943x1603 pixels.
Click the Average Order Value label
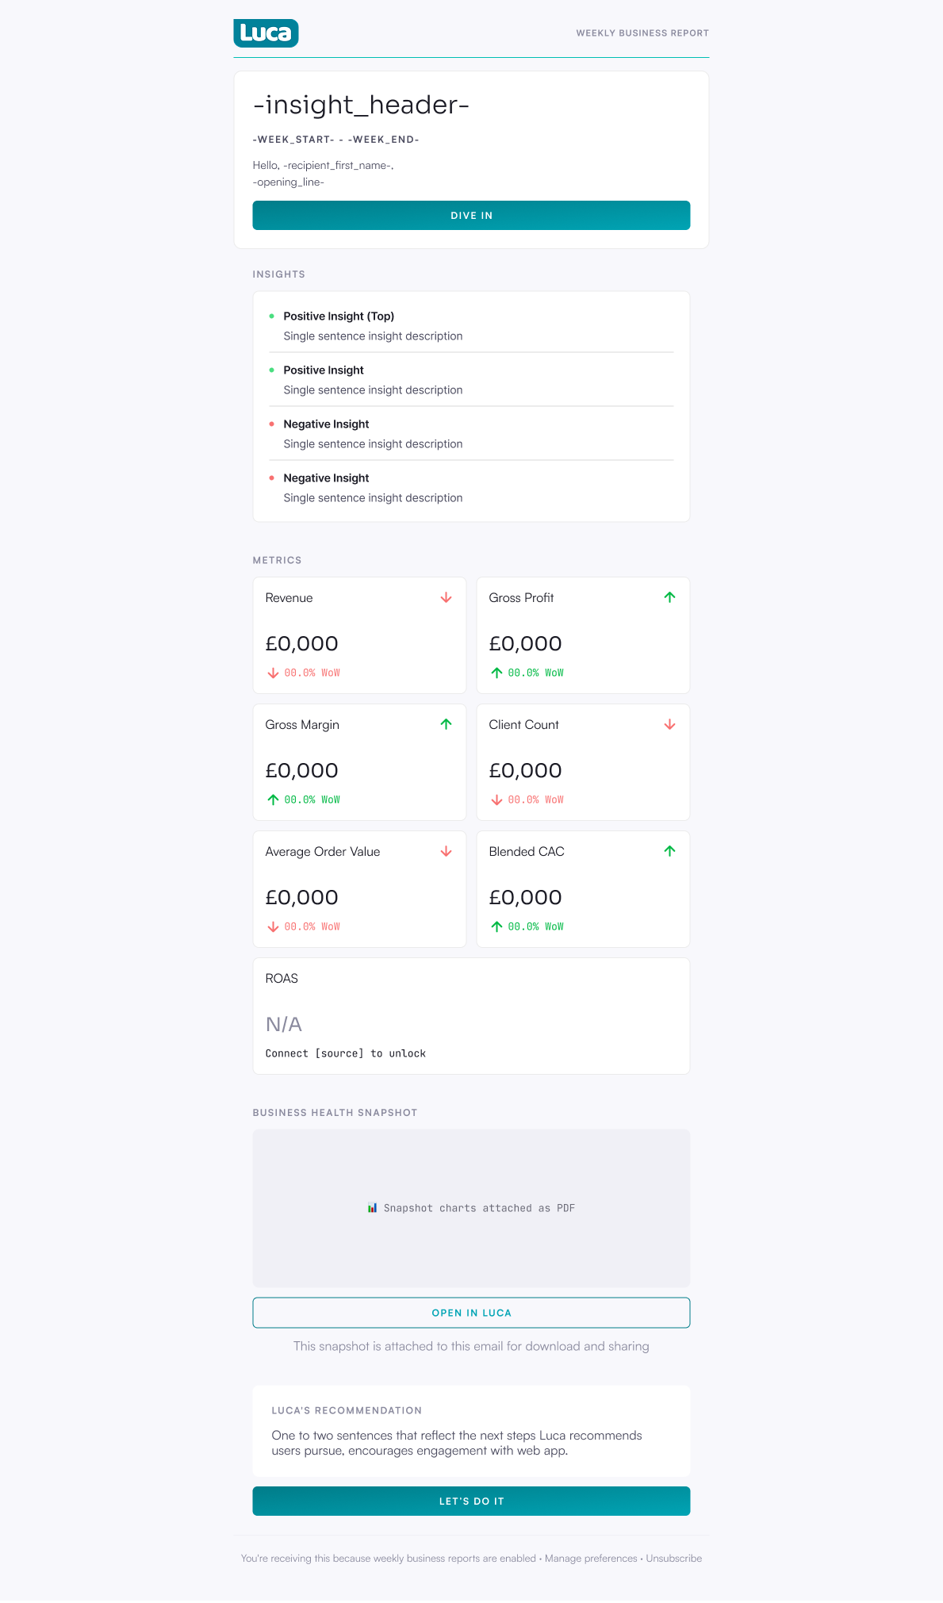click(x=323, y=852)
